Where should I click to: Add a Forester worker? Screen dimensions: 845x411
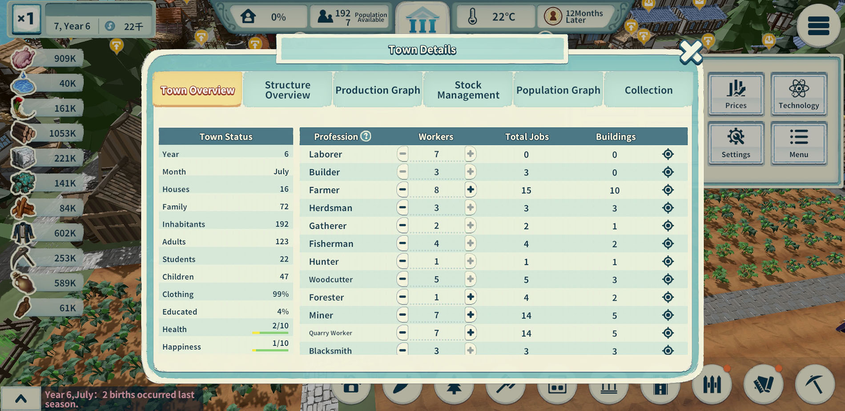pyautogui.click(x=470, y=297)
